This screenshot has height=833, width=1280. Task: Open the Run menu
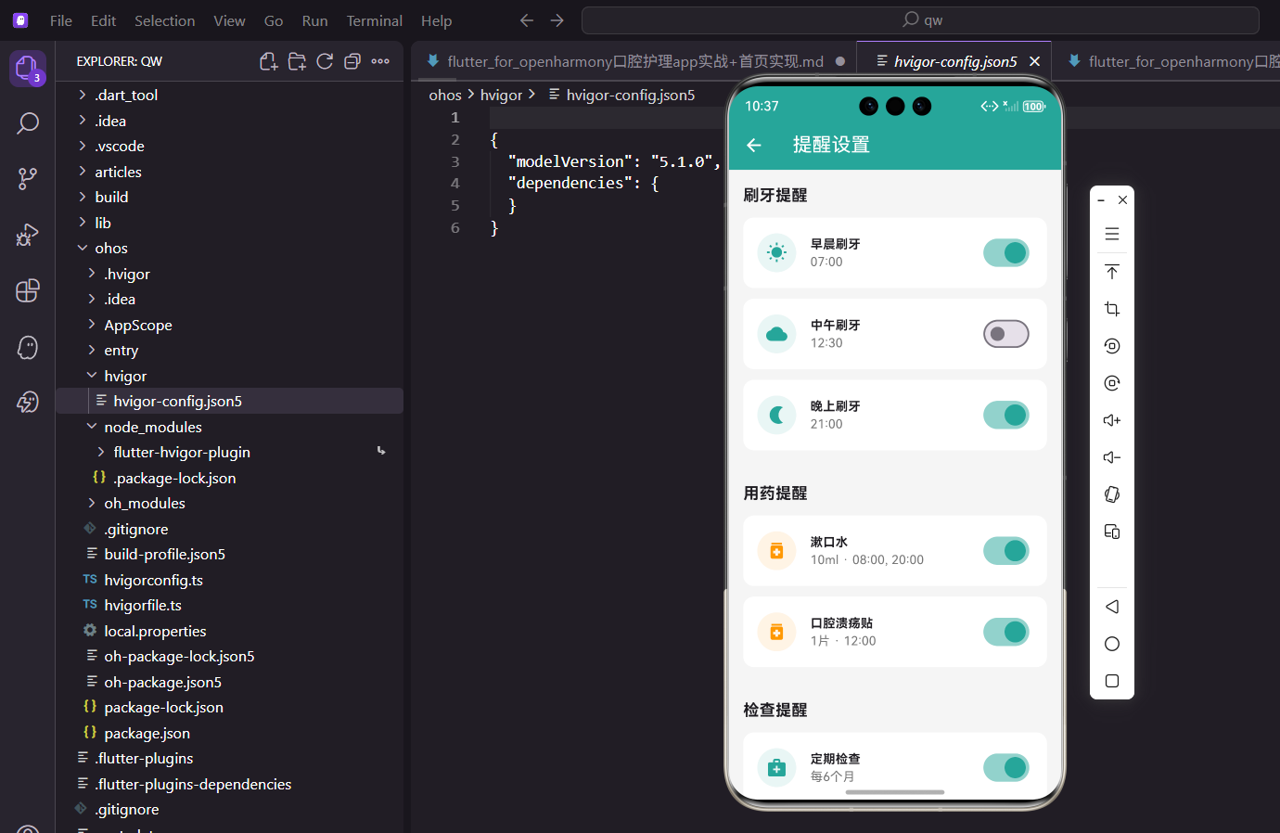tap(314, 20)
